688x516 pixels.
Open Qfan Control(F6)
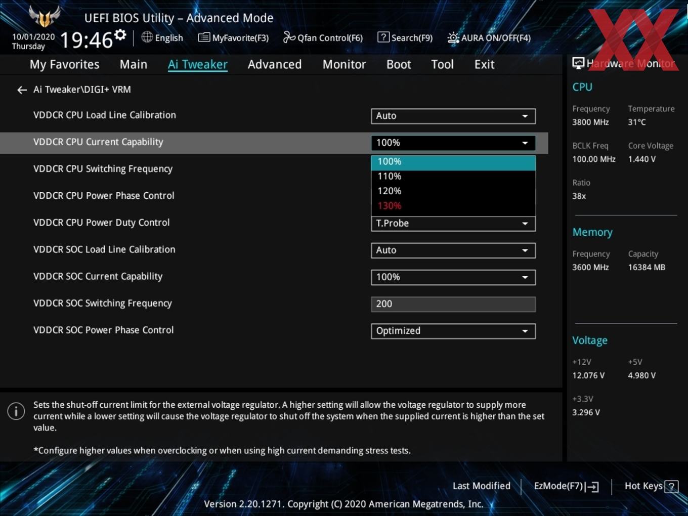point(323,37)
